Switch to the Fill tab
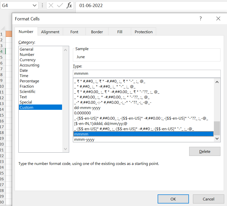The image size is (227, 206). 120,32
